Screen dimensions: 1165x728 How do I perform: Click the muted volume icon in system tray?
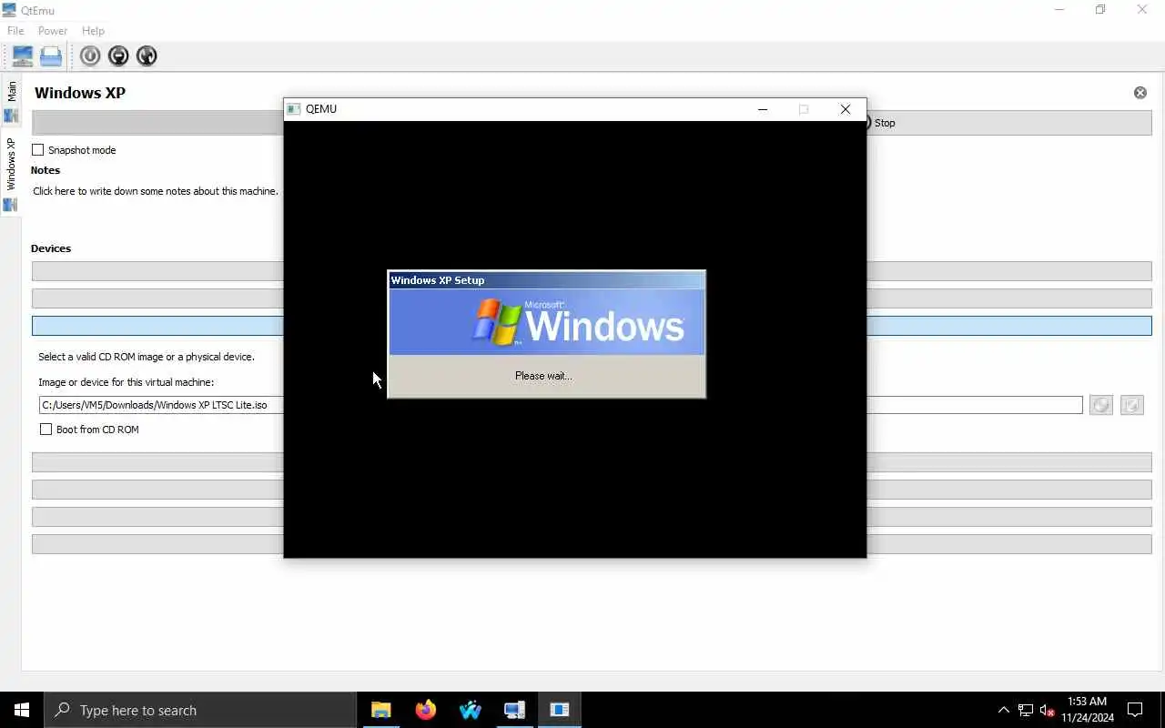[1047, 710]
